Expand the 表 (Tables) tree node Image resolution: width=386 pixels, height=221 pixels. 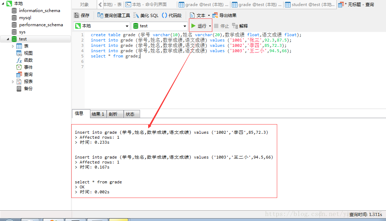point(13,46)
